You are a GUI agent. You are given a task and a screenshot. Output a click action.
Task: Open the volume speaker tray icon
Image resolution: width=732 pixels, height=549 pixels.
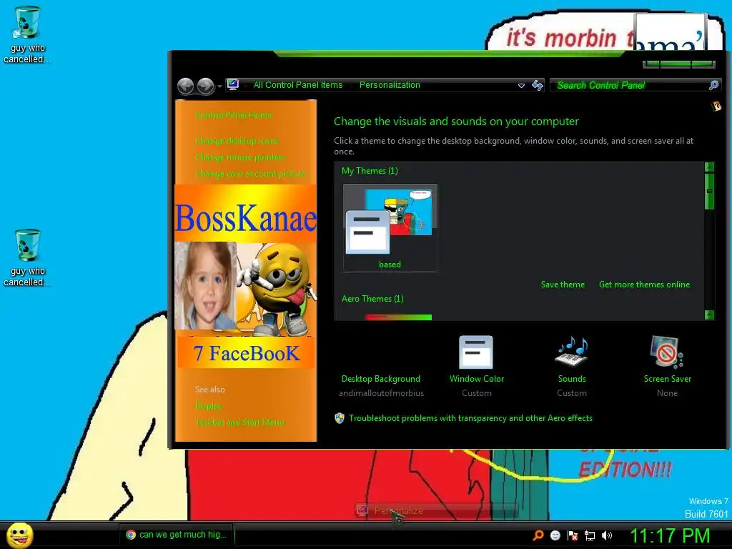606,535
